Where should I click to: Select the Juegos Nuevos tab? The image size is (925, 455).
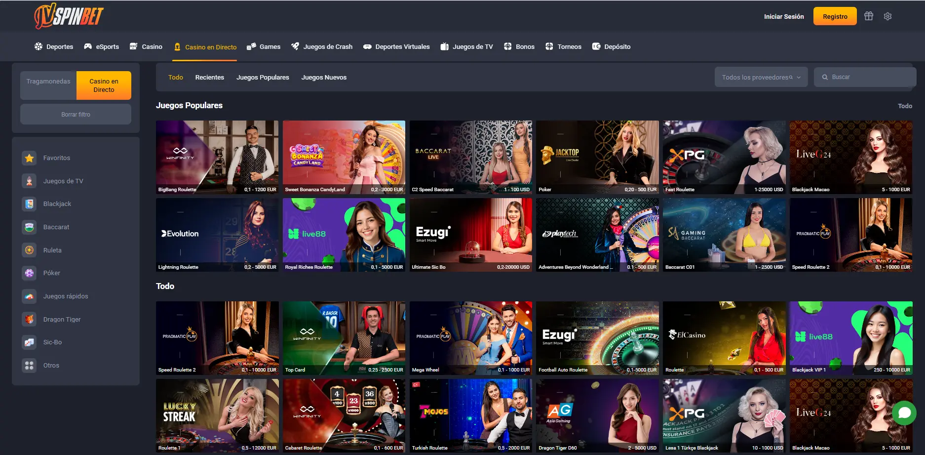tap(324, 78)
